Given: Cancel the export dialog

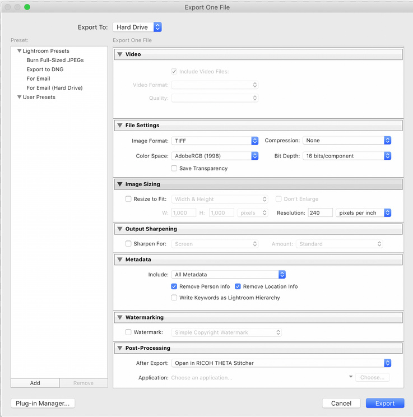Looking at the screenshot, I should (341, 403).
